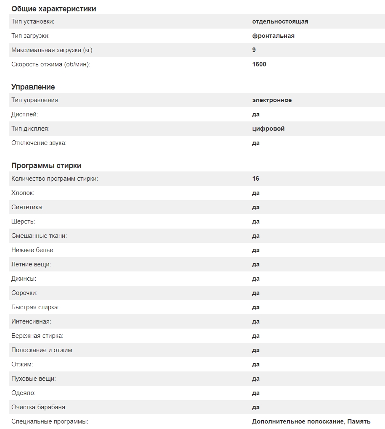Click the "Максимальная загрузка (кг):" label

(53, 50)
